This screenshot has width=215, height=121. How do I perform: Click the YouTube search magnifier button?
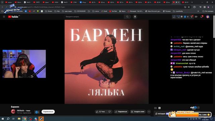127,16
